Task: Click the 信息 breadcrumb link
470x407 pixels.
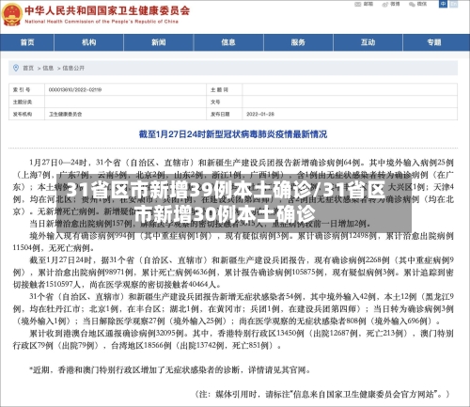Action: (x=48, y=68)
